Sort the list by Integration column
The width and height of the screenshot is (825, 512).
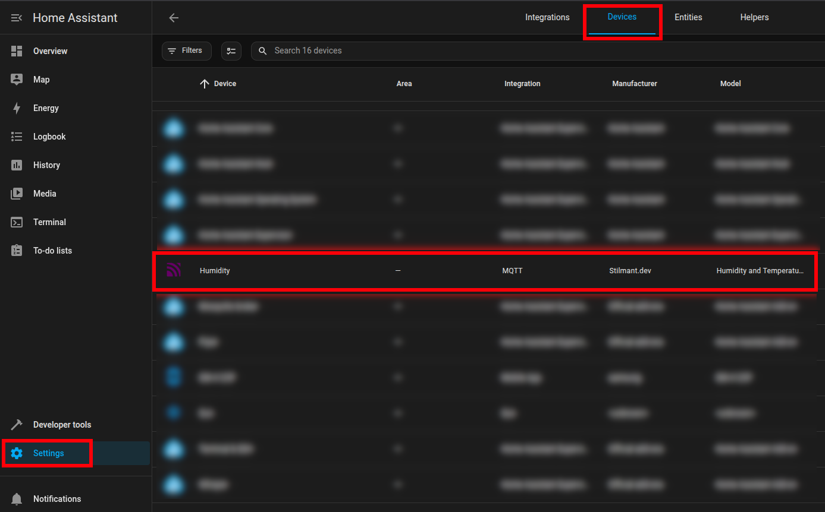pos(522,84)
